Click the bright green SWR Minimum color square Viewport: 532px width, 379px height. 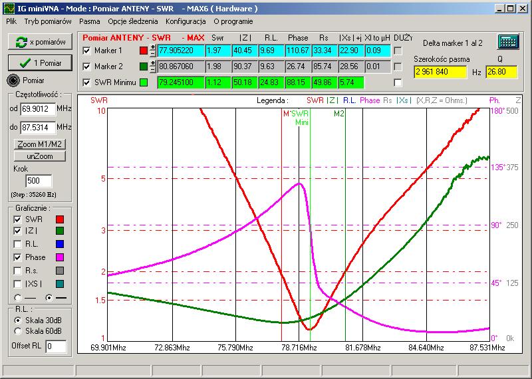[x=144, y=82]
